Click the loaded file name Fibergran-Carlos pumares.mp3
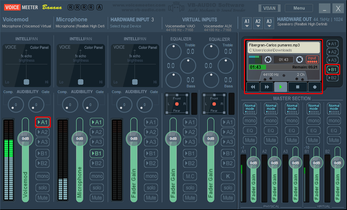The height and width of the screenshot is (210, 347). point(274,45)
